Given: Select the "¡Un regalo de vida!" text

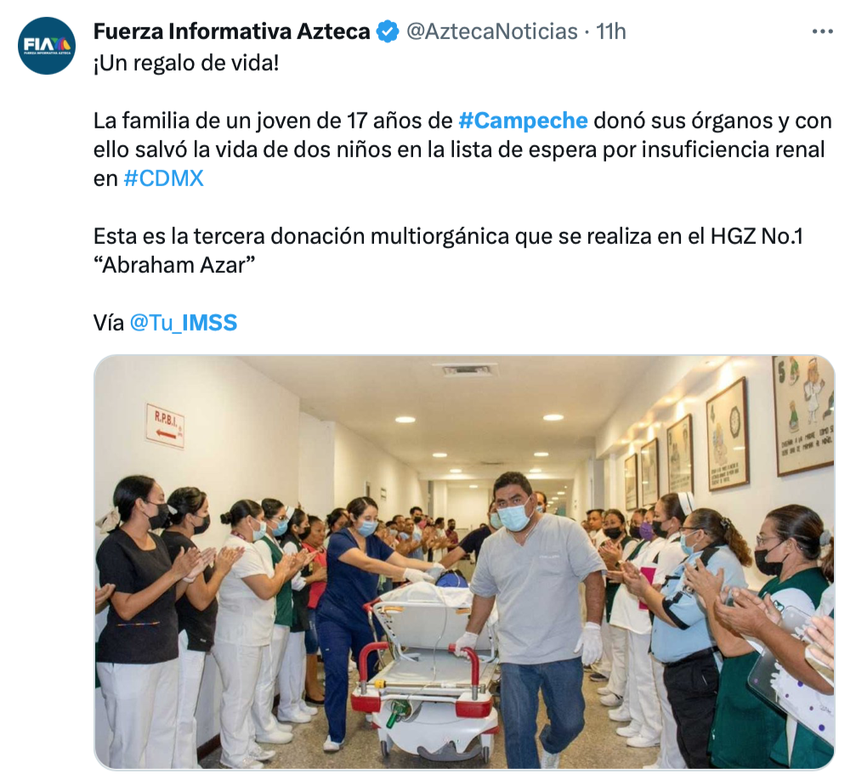Looking at the screenshot, I should click(x=186, y=63).
